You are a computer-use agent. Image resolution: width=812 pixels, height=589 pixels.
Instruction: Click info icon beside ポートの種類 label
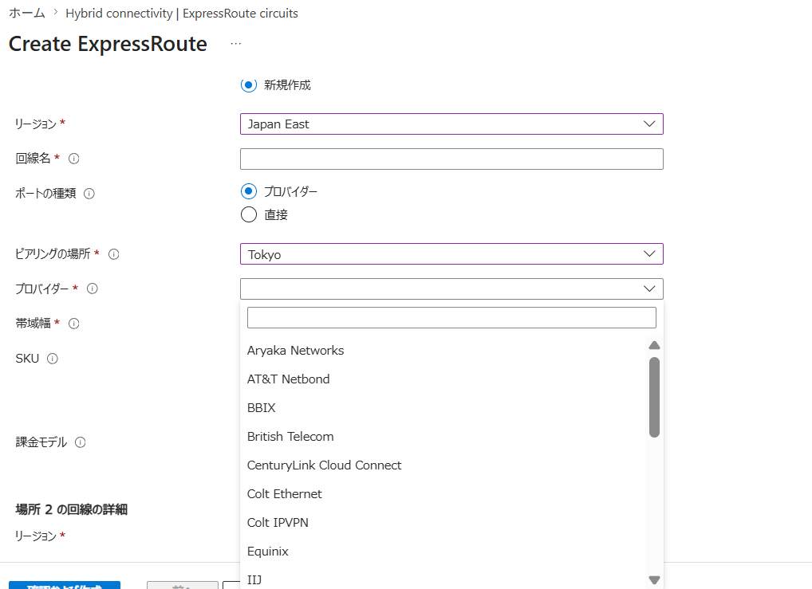[89, 194]
